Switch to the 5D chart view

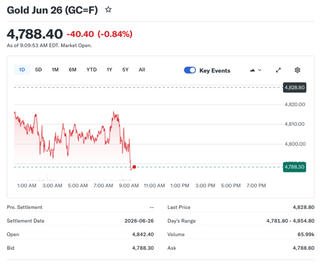[38, 70]
